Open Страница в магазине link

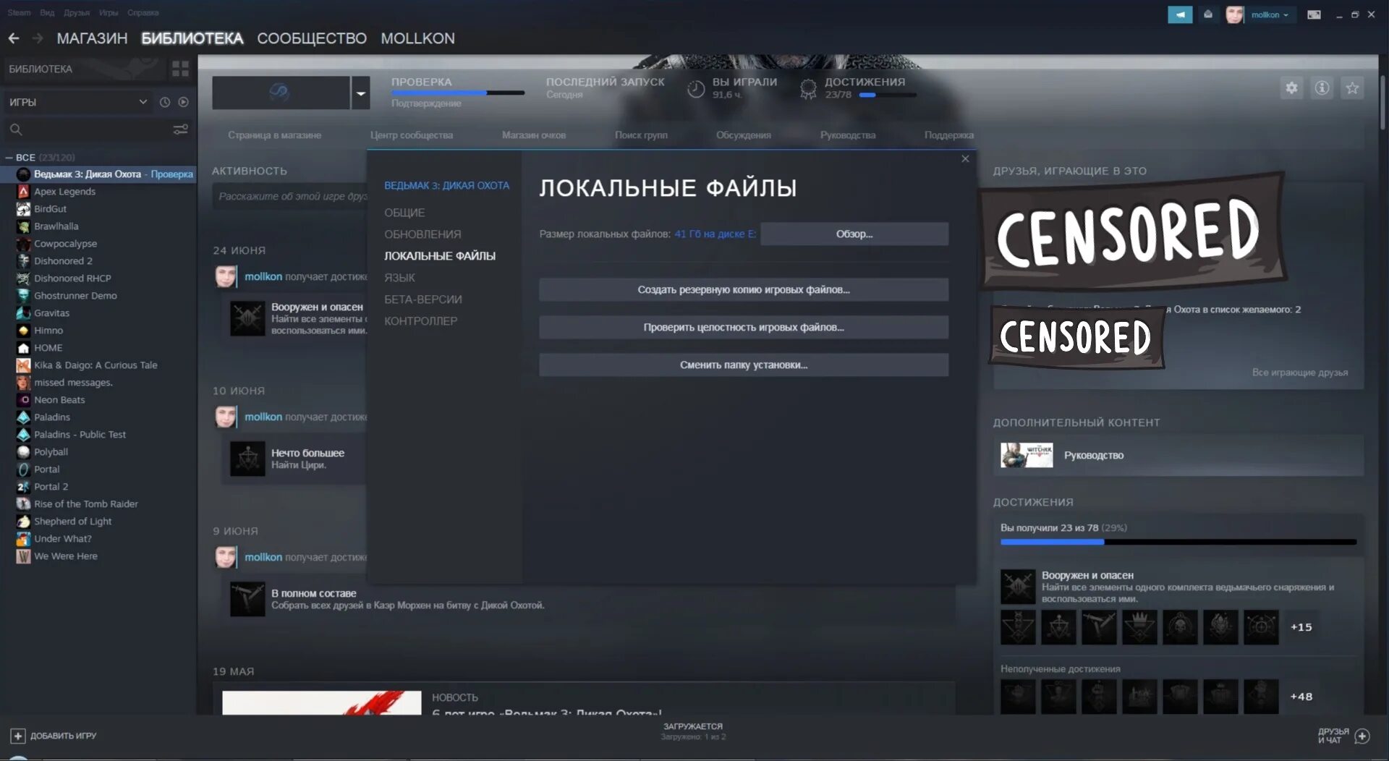274,135
